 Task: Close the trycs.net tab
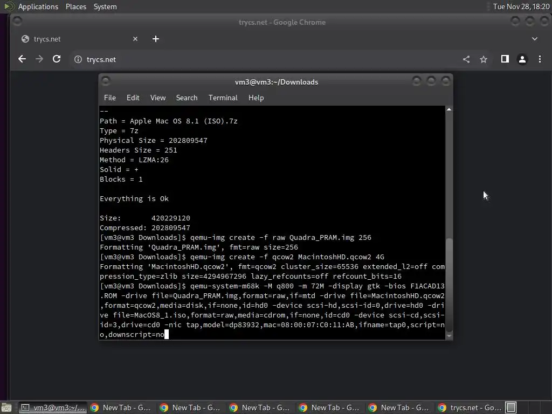[135, 39]
